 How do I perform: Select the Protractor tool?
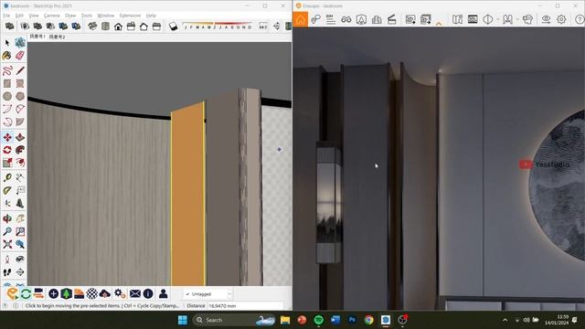pos(7,191)
